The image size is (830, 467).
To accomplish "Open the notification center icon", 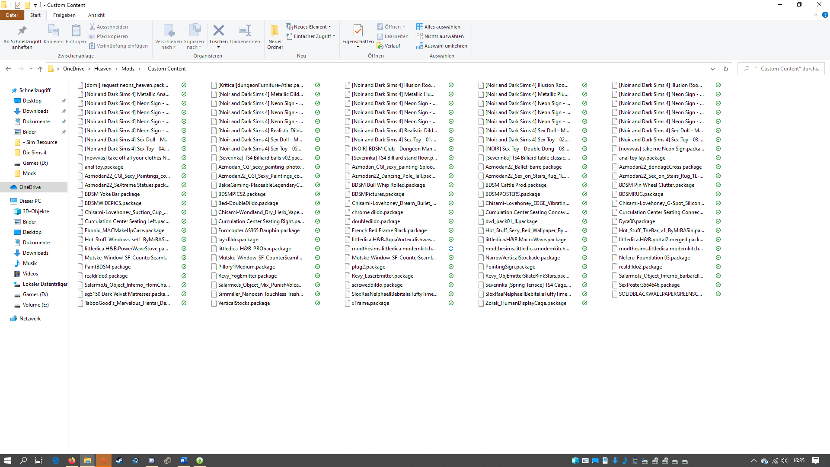I will (816, 461).
